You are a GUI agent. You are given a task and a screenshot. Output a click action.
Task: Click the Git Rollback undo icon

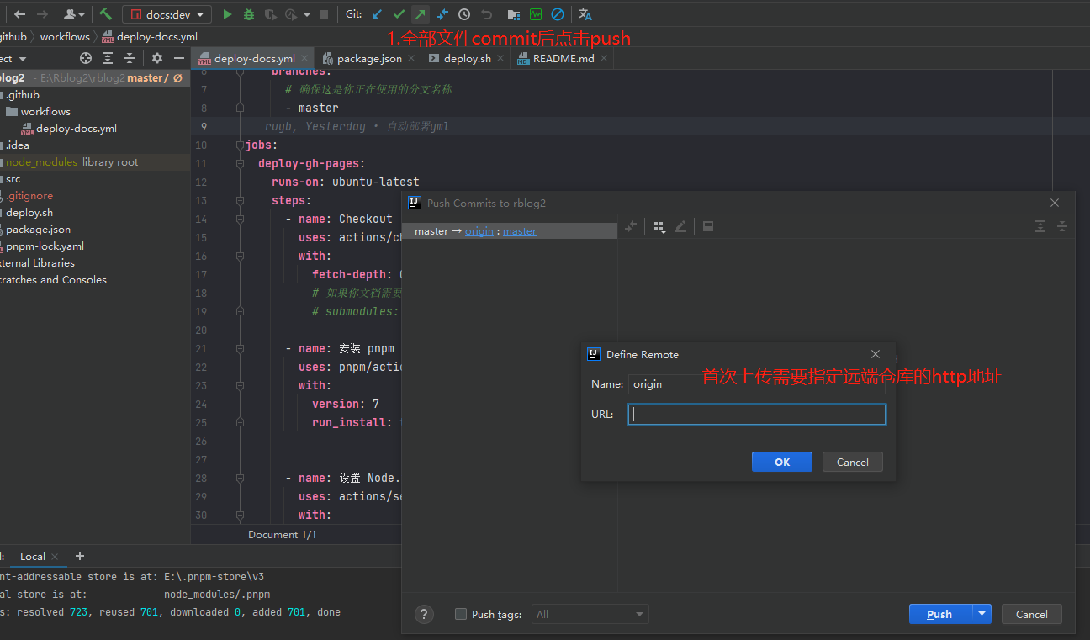click(486, 14)
